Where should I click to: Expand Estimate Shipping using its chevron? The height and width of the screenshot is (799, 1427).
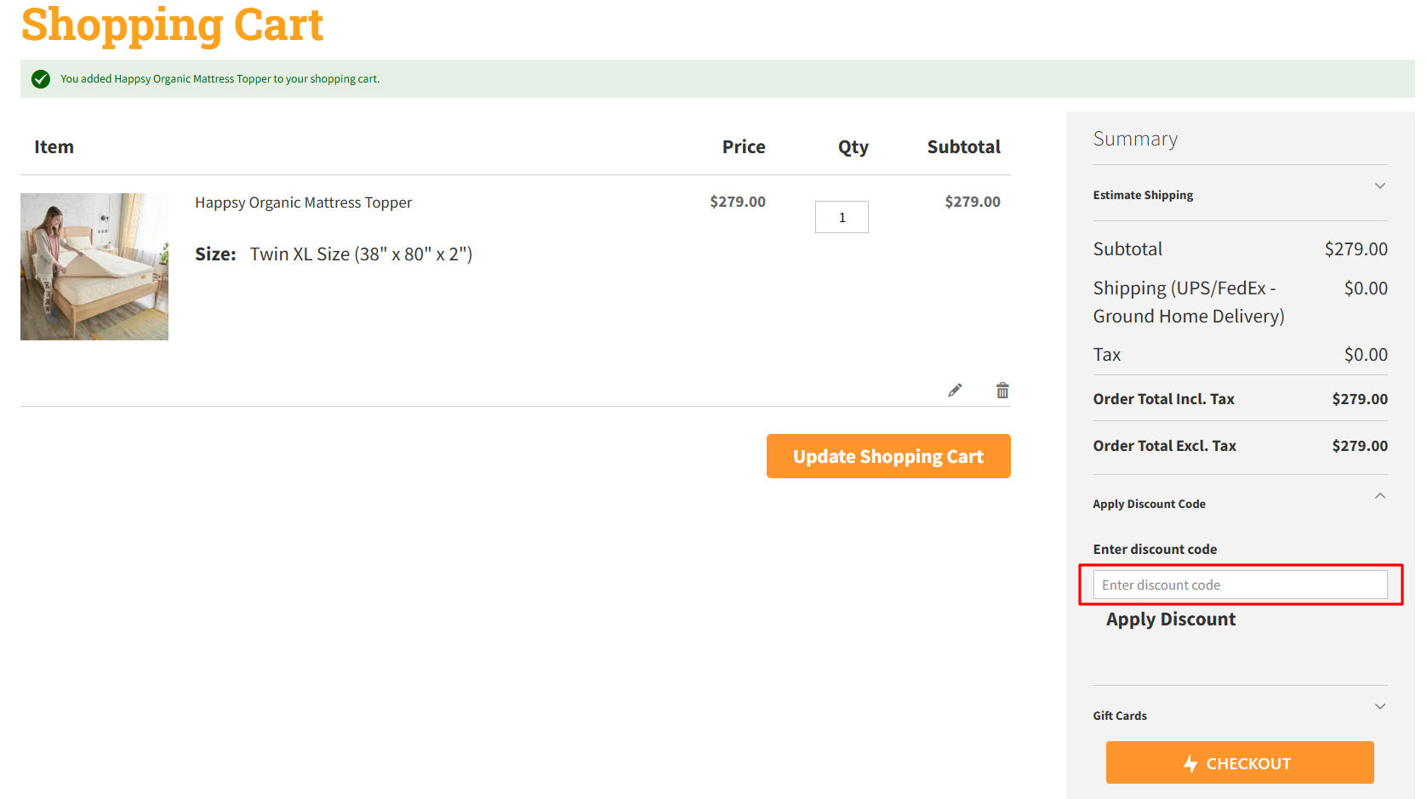click(1380, 185)
